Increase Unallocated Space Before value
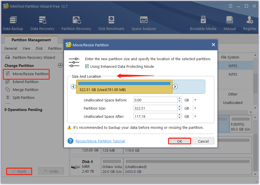260x185 pixels. click(x=179, y=99)
